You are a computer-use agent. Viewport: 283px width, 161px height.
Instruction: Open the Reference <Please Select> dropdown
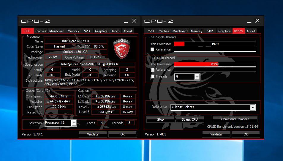pos(253,108)
